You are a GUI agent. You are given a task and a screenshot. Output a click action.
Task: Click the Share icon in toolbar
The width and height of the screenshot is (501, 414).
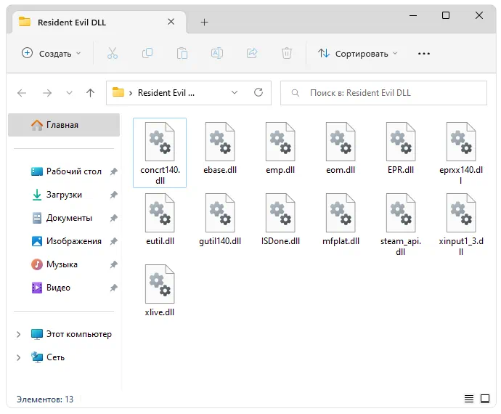click(252, 53)
